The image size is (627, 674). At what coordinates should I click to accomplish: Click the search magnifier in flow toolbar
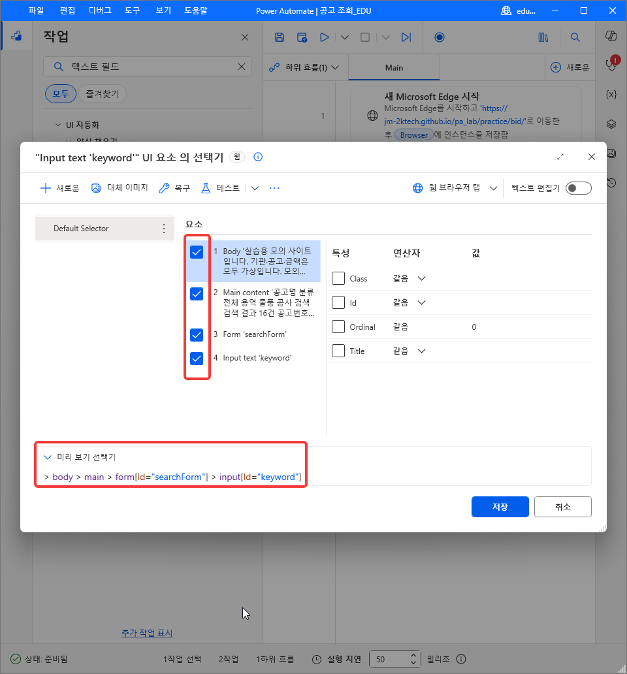pyautogui.click(x=575, y=37)
